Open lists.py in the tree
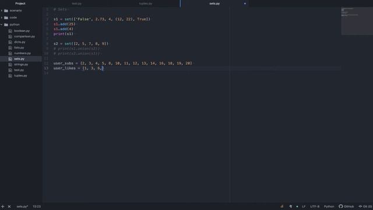Screen dimensions: 373x210 click(19, 48)
